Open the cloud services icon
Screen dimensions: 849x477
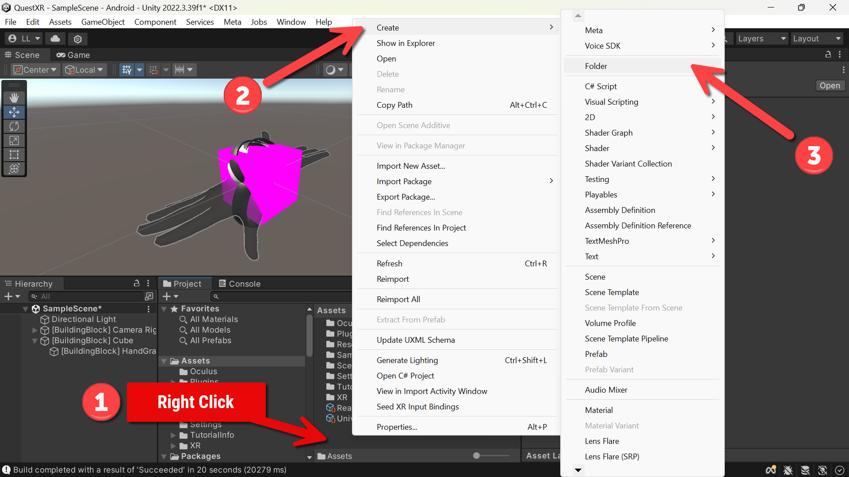click(x=55, y=39)
